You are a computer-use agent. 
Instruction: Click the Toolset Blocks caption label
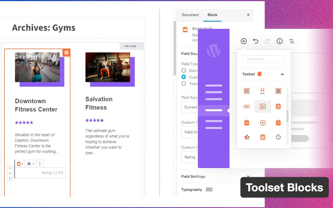pyautogui.click(x=285, y=187)
